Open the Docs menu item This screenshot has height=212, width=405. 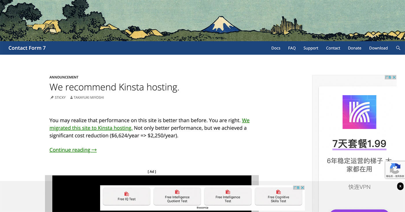(276, 48)
